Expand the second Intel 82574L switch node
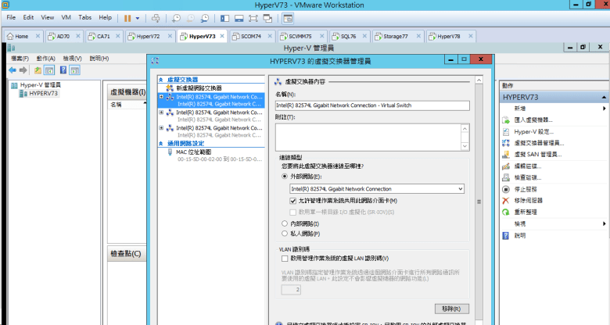This screenshot has height=325, width=610. 161,112
